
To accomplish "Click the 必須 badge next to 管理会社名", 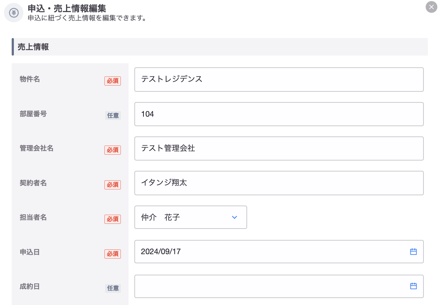I will click(112, 150).
